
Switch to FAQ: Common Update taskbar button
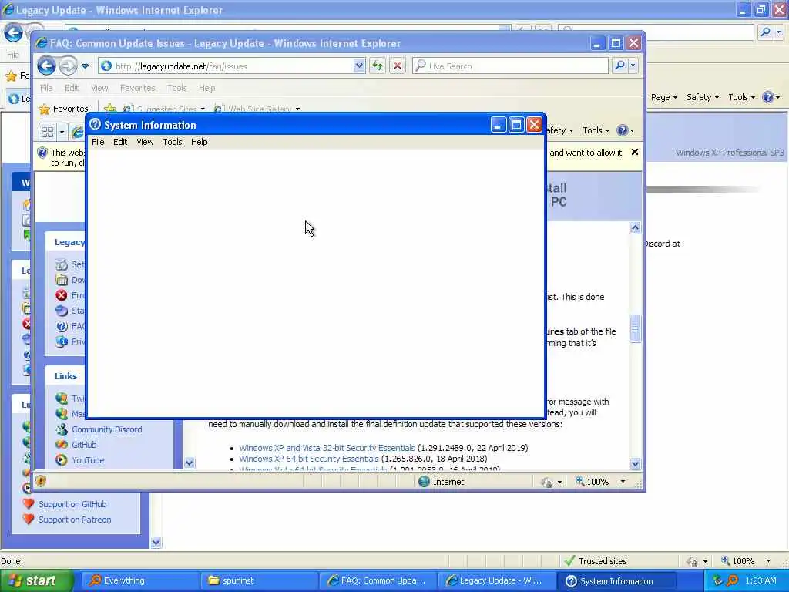pos(377,580)
